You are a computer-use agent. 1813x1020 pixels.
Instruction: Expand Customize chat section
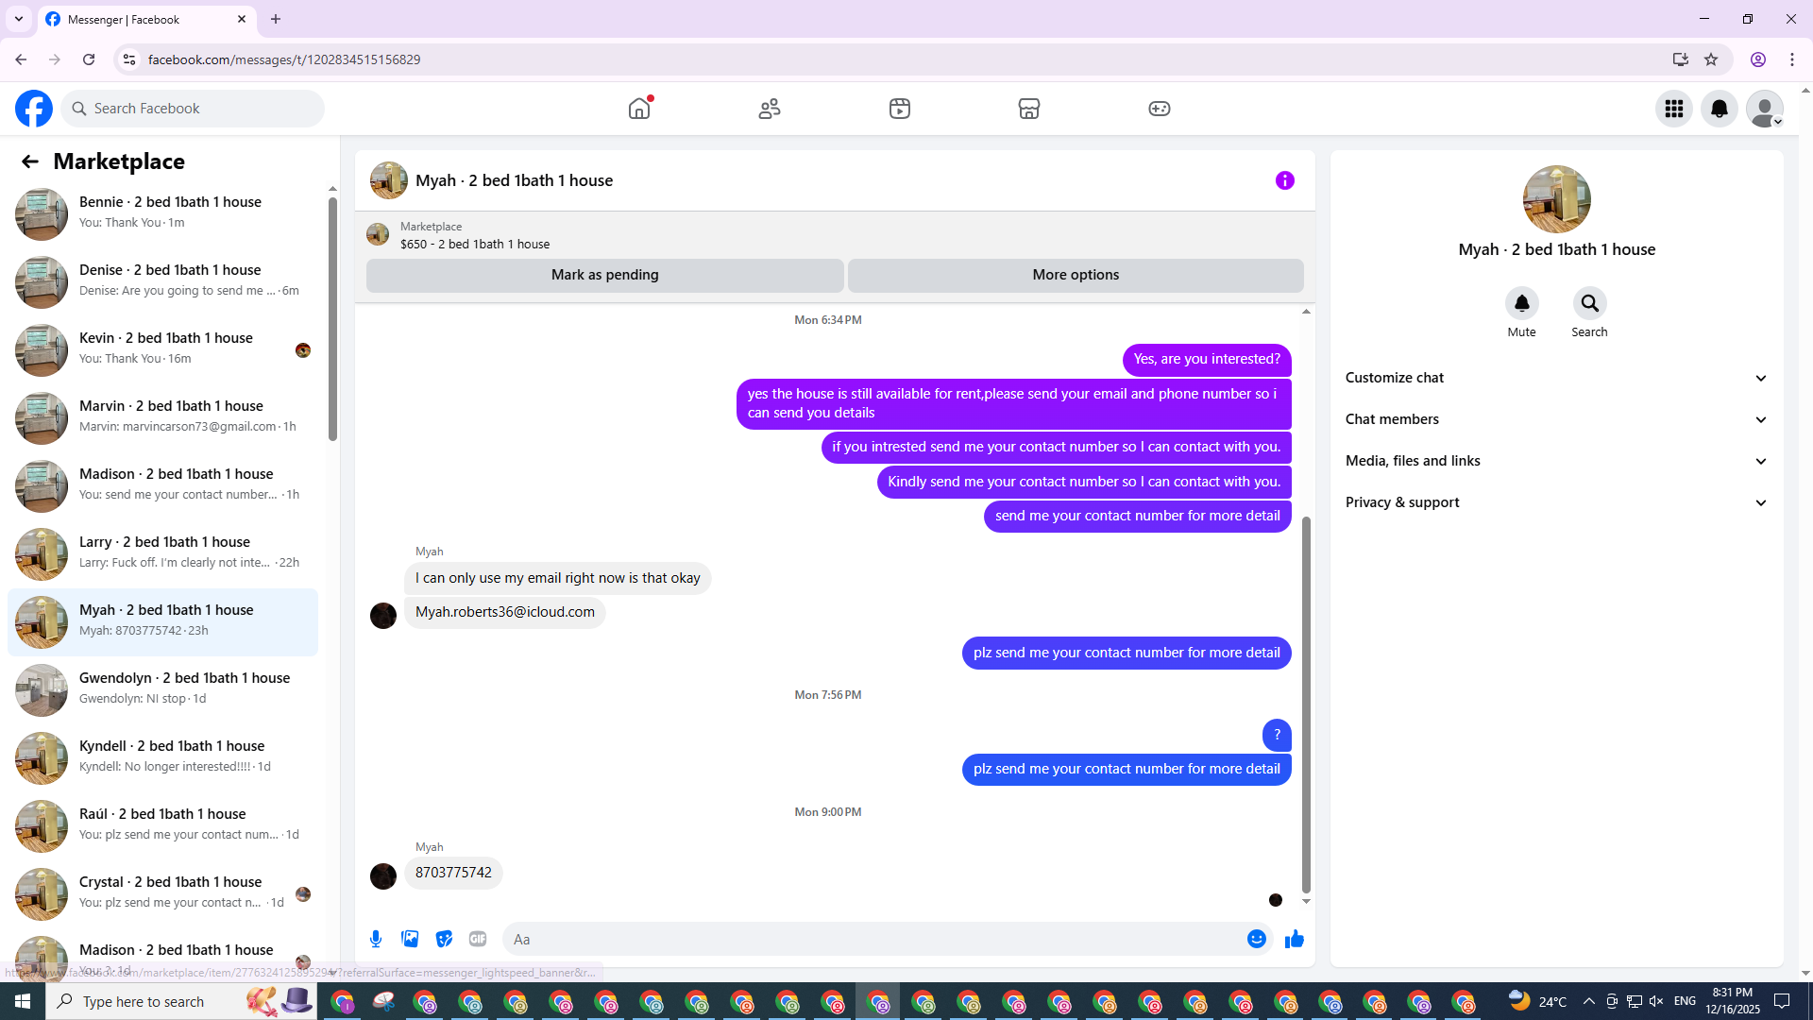click(1556, 378)
